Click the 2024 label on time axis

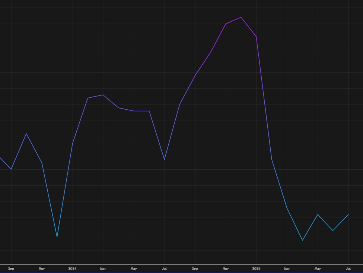click(x=72, y=269)
